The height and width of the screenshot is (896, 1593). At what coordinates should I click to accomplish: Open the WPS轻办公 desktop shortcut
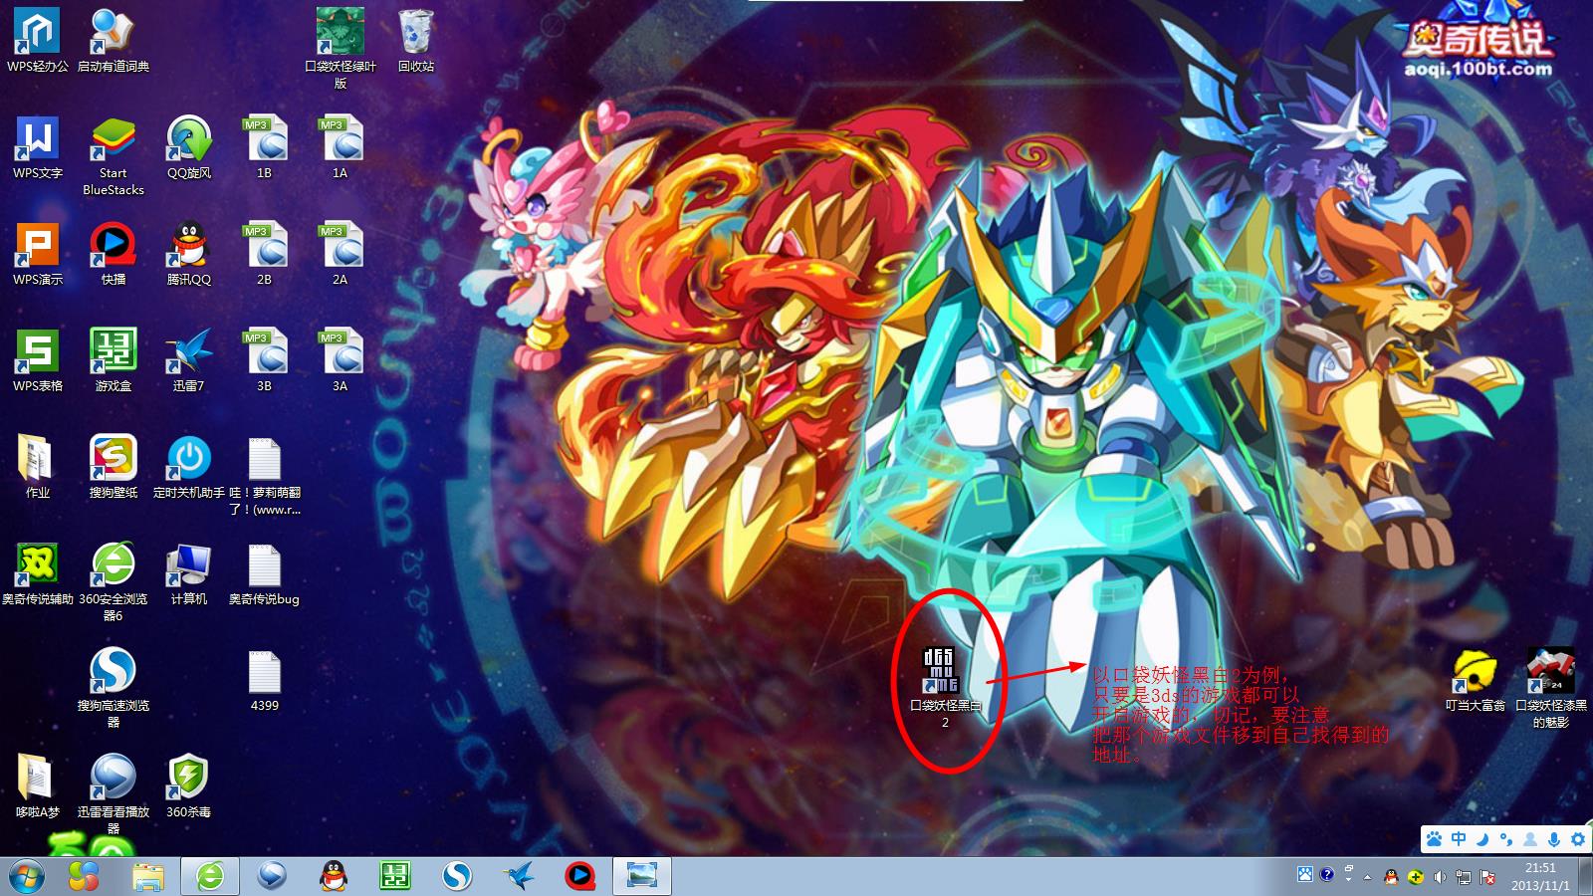38,40
